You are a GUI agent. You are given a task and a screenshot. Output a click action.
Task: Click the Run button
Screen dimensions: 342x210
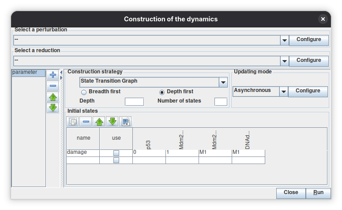[318, 193]
